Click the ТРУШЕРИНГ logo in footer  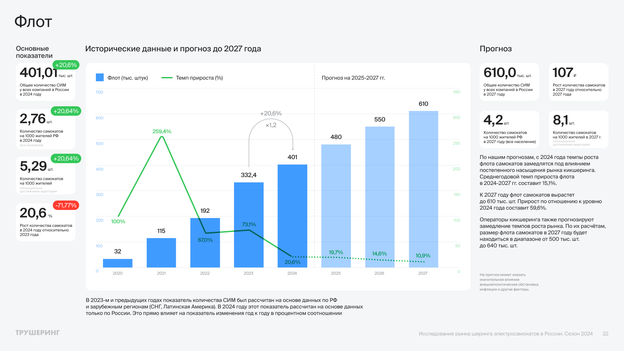point(38,332)
